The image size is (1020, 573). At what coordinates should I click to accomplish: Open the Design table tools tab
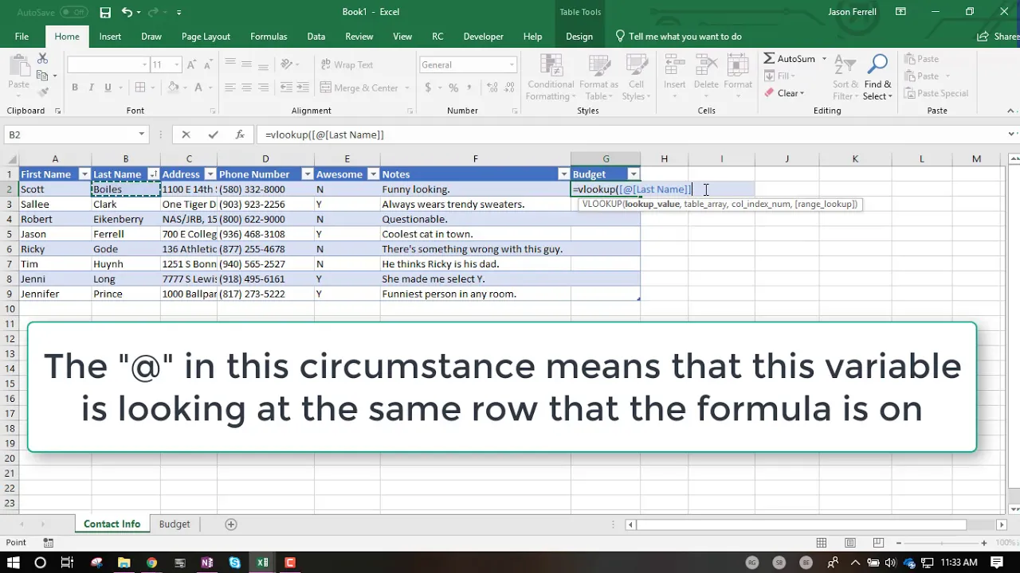coord(579,37)
